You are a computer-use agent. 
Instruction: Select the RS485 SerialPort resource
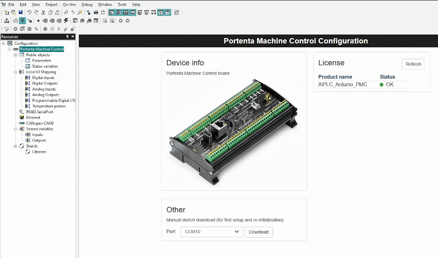pos(39,112)
